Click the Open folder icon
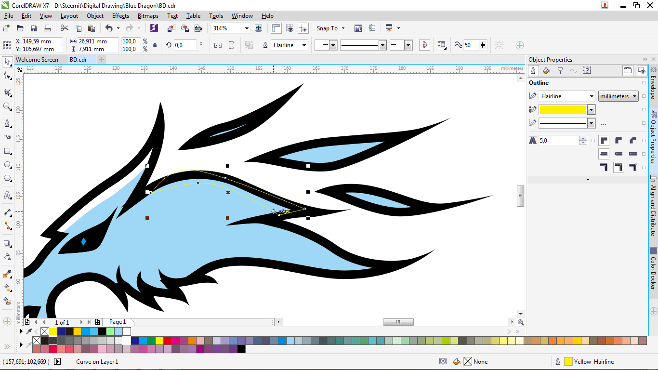Screen dimensions: 658x370 click(20, 28)
